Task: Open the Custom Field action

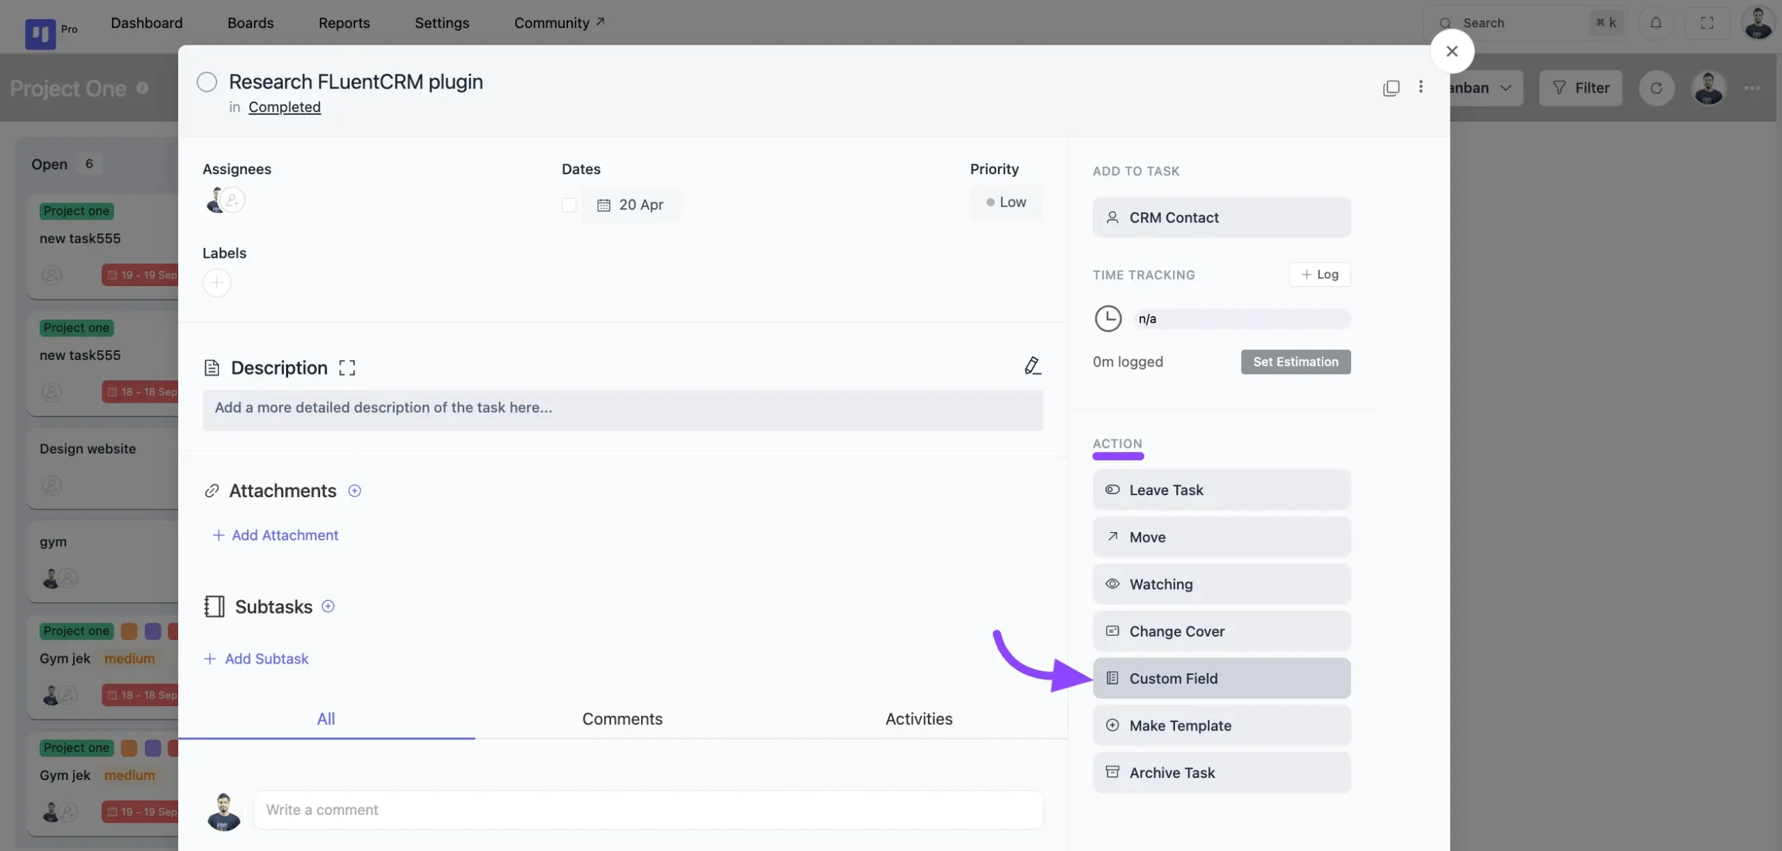Action: click(x=1221, y=678)
